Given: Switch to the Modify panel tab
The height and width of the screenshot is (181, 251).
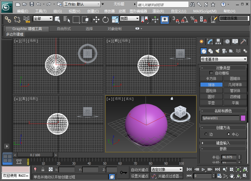Looking at the screenshot, I should [210, 42].
